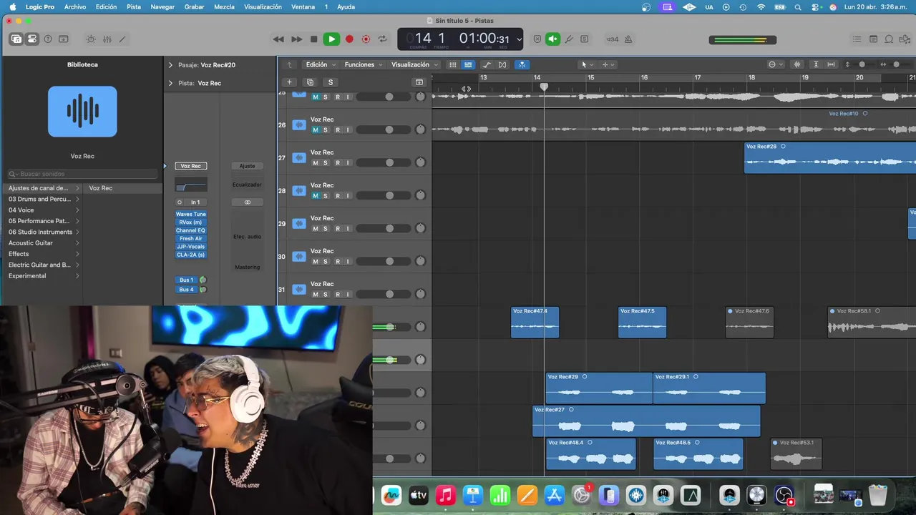Image resolution: width=916 pixels, height=515 pixels.
Task: Rewind the transport
Action: click(278, 39)
